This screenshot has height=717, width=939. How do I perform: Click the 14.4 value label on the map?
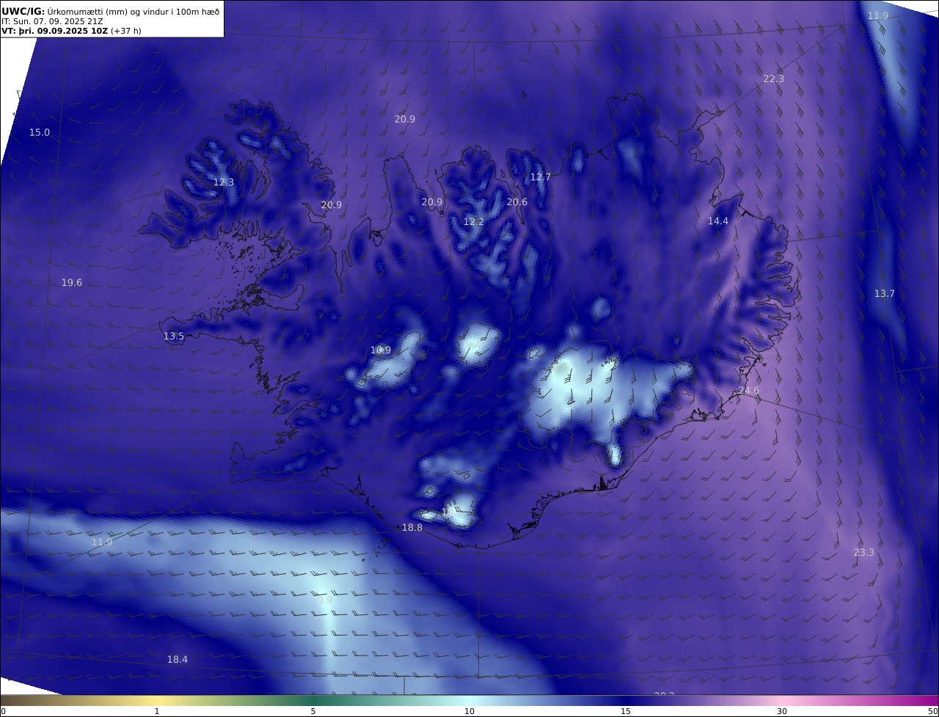[718, 221]
